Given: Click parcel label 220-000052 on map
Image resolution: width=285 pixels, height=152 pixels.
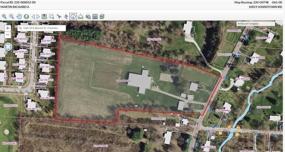Looking at the screenshot, I should point(123,81).
